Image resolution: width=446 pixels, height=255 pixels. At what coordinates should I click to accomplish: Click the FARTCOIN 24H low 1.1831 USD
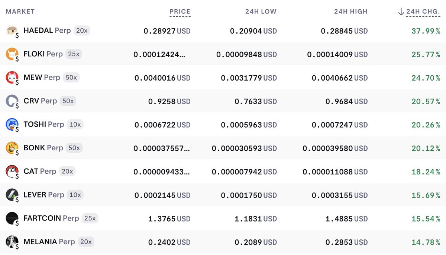tap(256, 219)
